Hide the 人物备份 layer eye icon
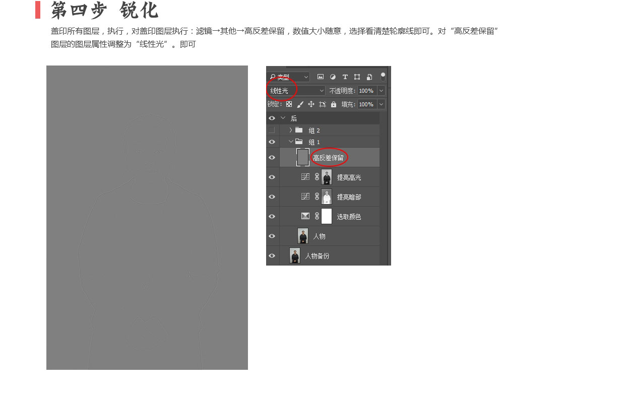The width and height of the screenshot is (632, 393). click(x=272, y=256)
